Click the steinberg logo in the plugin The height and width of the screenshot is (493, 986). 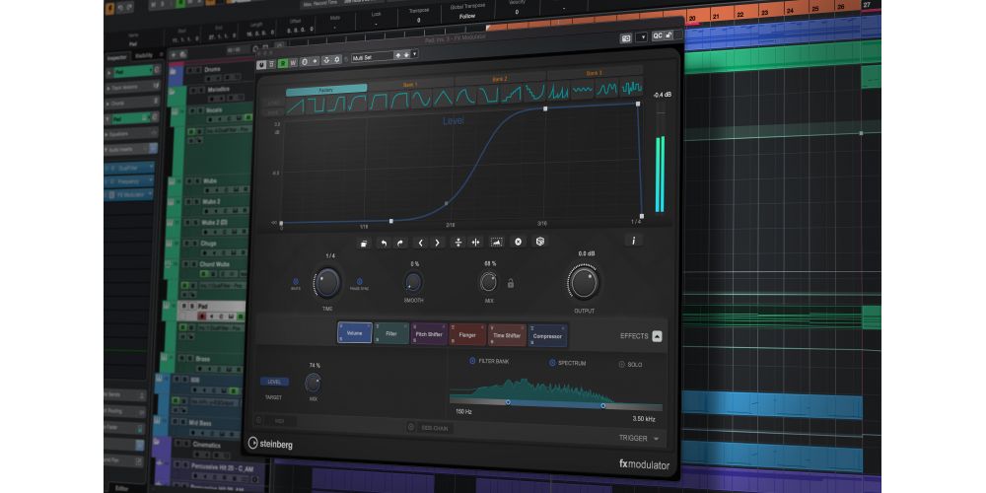[x=270, y=444]
